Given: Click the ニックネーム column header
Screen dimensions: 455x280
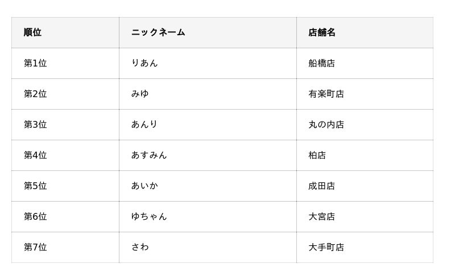Looking at the screenshot, I should tap(158, 33).
